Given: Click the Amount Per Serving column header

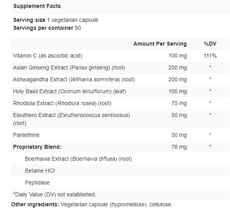Looking at the screenshot, I should point(160,44).
